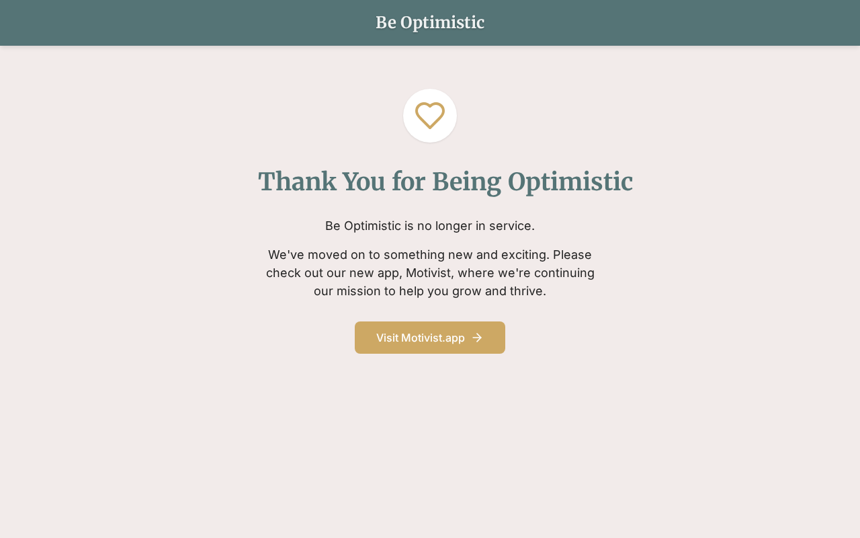This screenshot has width=860, height=538.
Task: Click the word 'Optimistic' in the main heading
Action: pos(570,182)
